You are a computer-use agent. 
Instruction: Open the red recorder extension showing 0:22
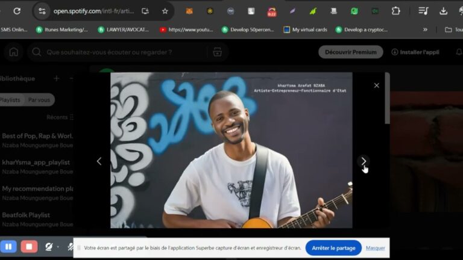pos(272,12)
